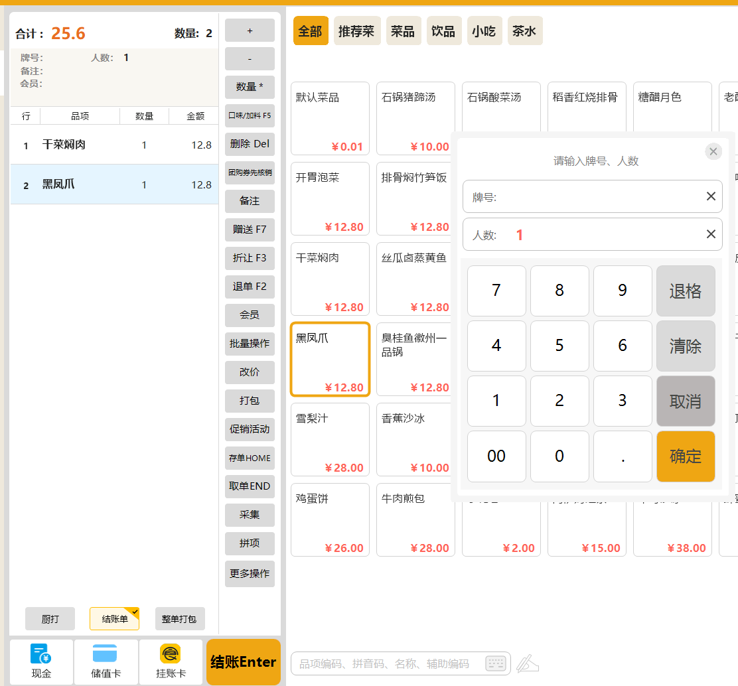Focus the 牌号 input field
This screenshot has width=738, height=686.
coord(592,196)
